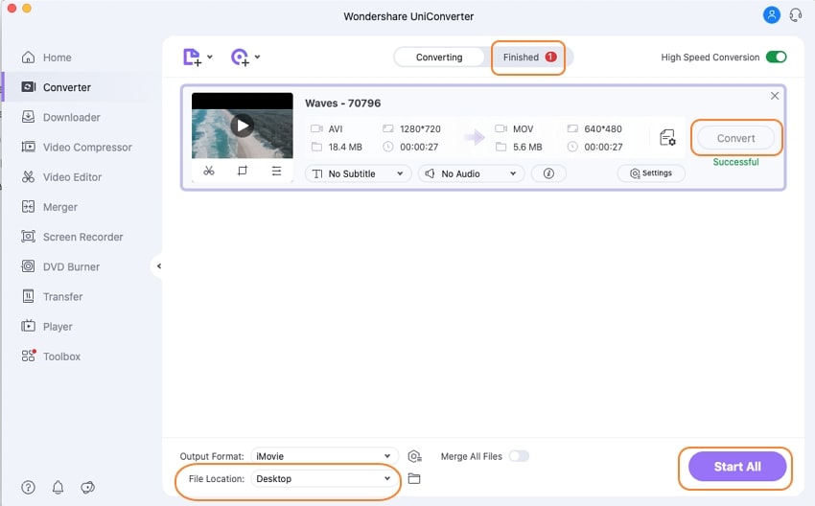The image size is (815, 506).
Task: Open the effects list icon
Action: point(276,171)
